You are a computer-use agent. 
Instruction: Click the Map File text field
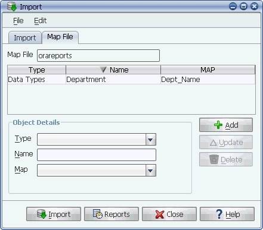pyautogui.click(x=98, y=55)
